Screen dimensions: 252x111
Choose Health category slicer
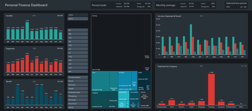(x=78, y=89)
